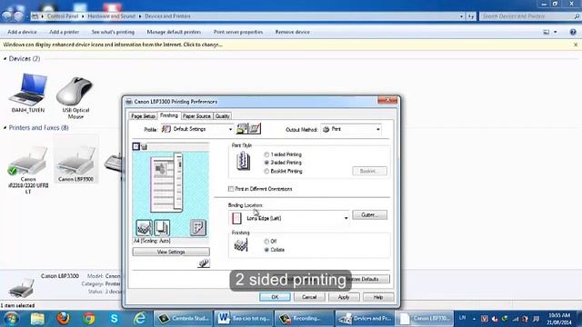The width and height of the screenshot is (582, 327).
Task: Launch Firefox from the taskbar
Action: pyautogui.click(x=63, y=319)
